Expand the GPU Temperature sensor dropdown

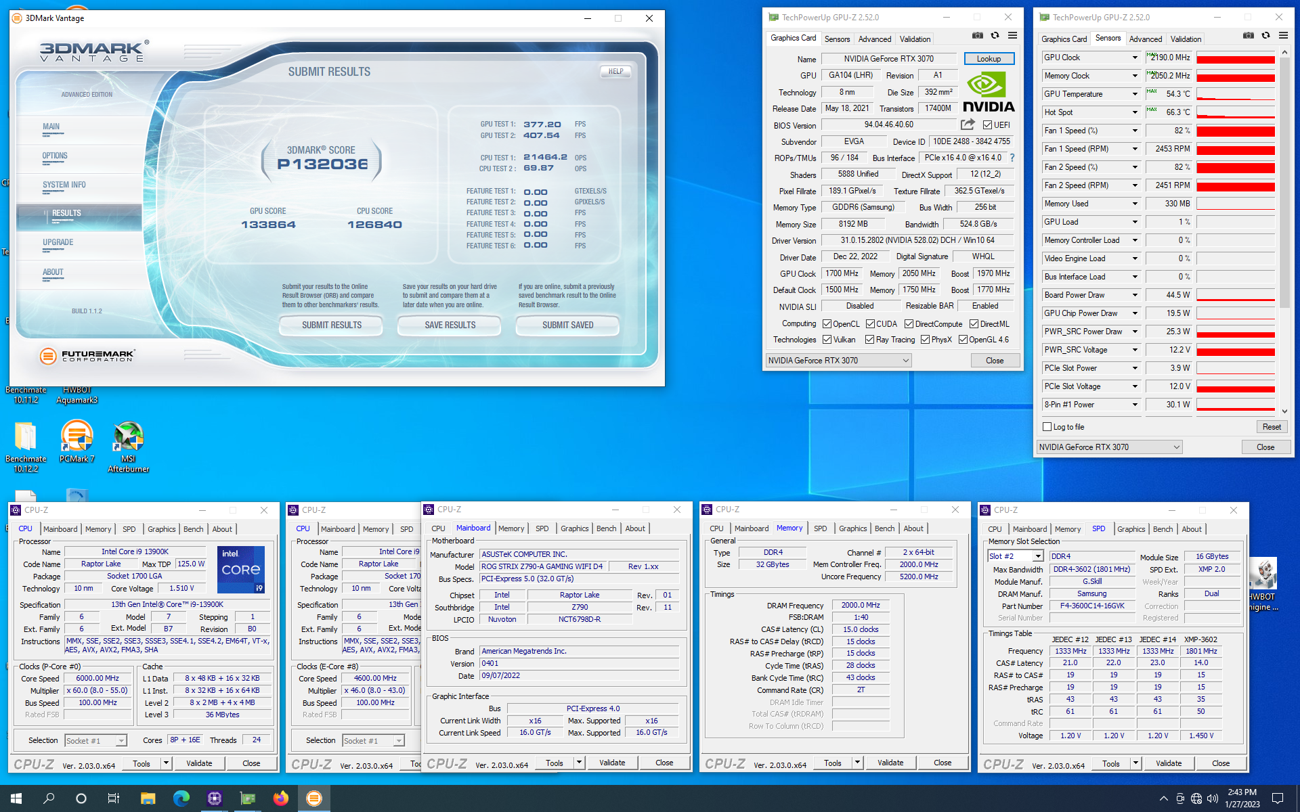pyautogui.click(x=1135, y=94)
